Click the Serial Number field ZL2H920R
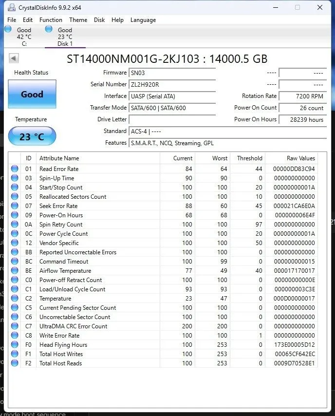Screen dimensions: 335x416 (172, 85)
